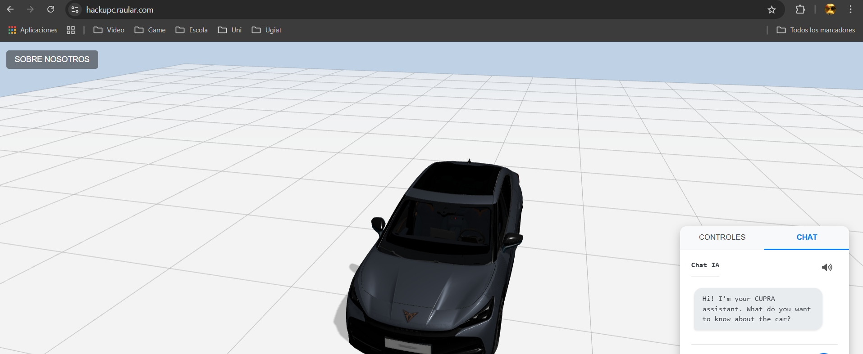The width and height of the screenshot is (863, 354).
Task: Open the profile avatar menu
Action: coord(830,9)
